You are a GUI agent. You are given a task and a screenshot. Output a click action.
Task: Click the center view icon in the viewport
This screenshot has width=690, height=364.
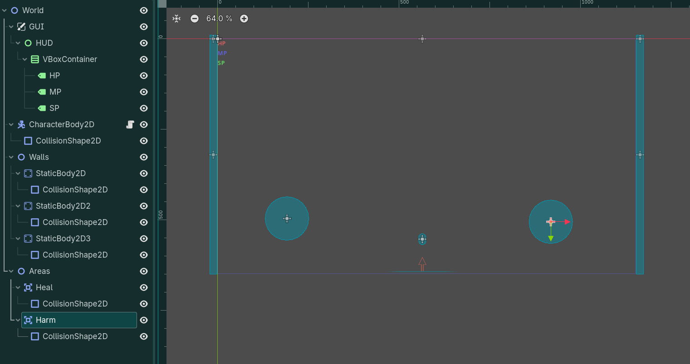pos(176,19)
